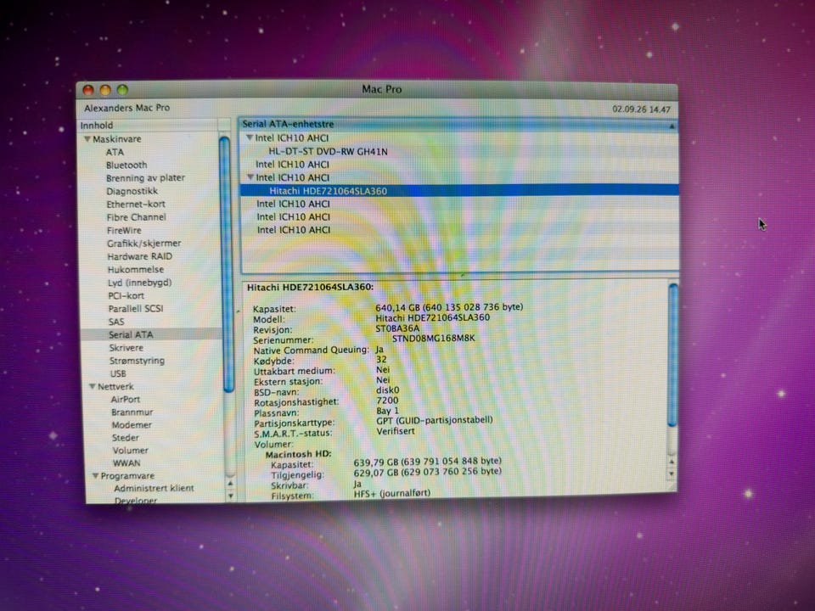
Task: Click the GPT (GUID-partisjonstabell) value
Action: pyautogui.click(x=435, y=420)
